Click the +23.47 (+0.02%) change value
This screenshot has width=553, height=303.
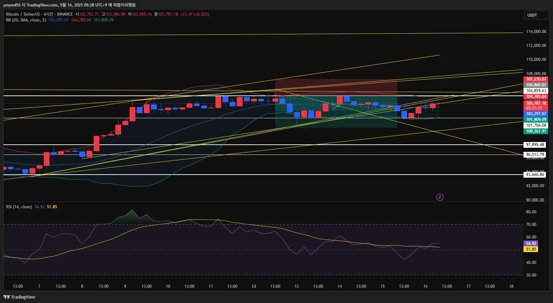point(195,14)
